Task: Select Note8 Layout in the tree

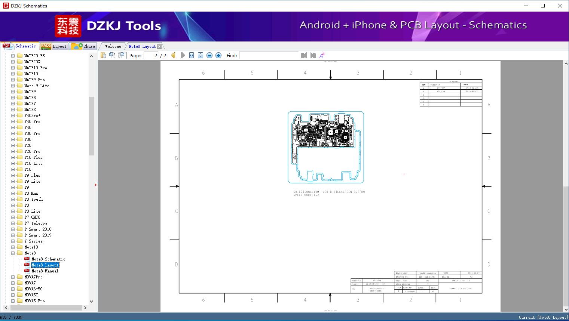Action: (x=45, y=265)
